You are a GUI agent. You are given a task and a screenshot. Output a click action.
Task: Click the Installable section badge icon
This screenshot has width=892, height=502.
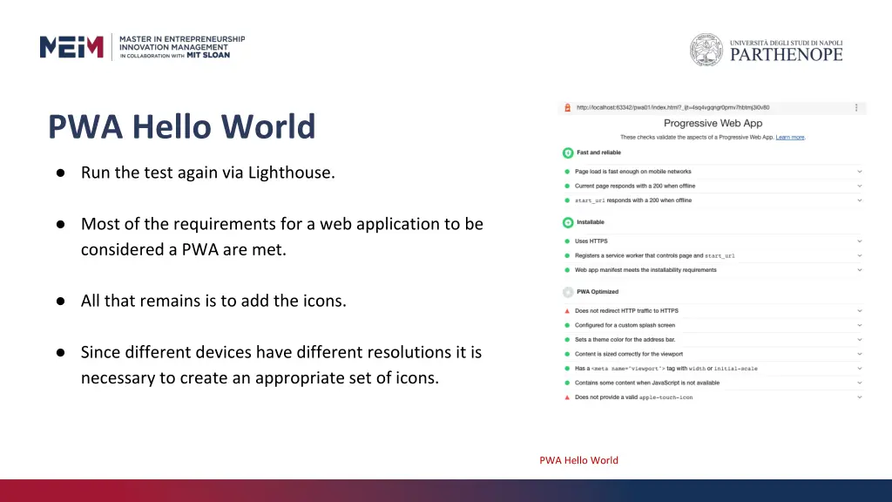click(x=568, y=222)
